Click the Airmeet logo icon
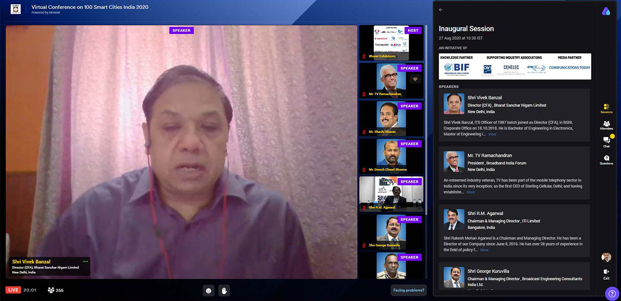 [606, 11]
